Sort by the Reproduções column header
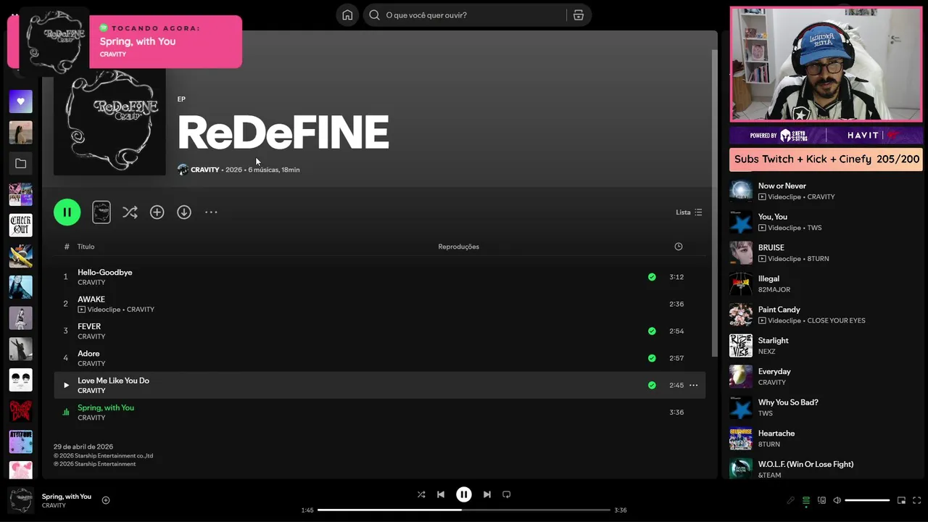The image size is (928, 522). [458, 246]
